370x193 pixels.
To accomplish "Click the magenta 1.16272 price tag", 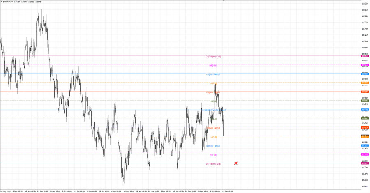I will [x=365, y=65].
